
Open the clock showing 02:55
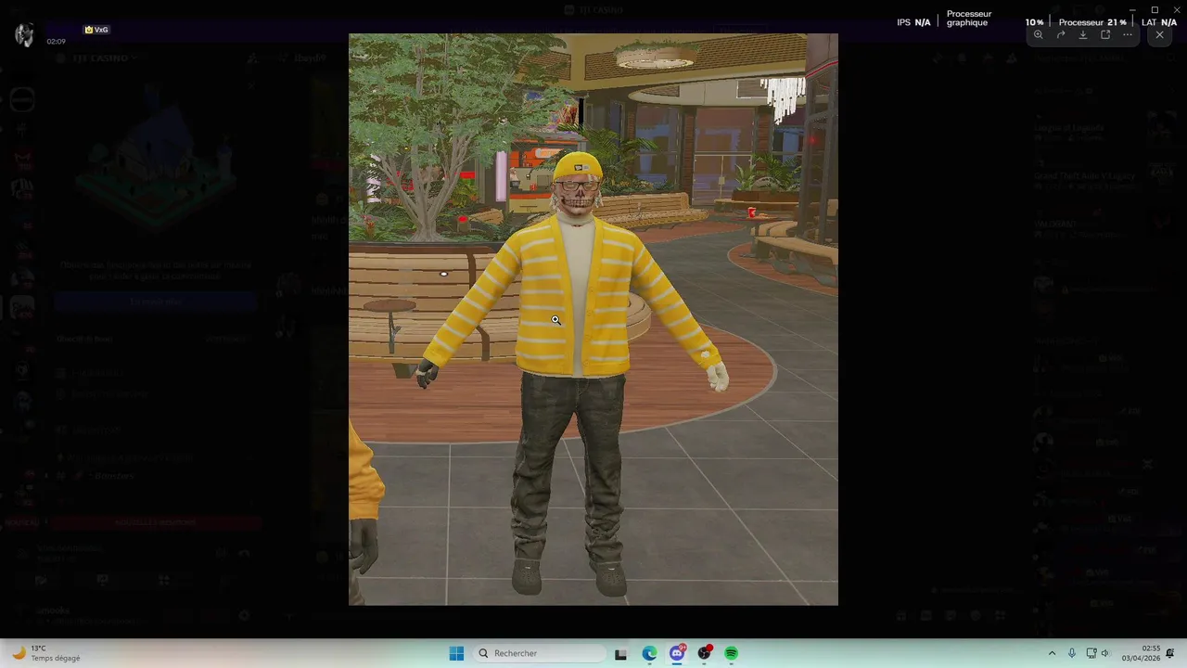(1141, 653)
